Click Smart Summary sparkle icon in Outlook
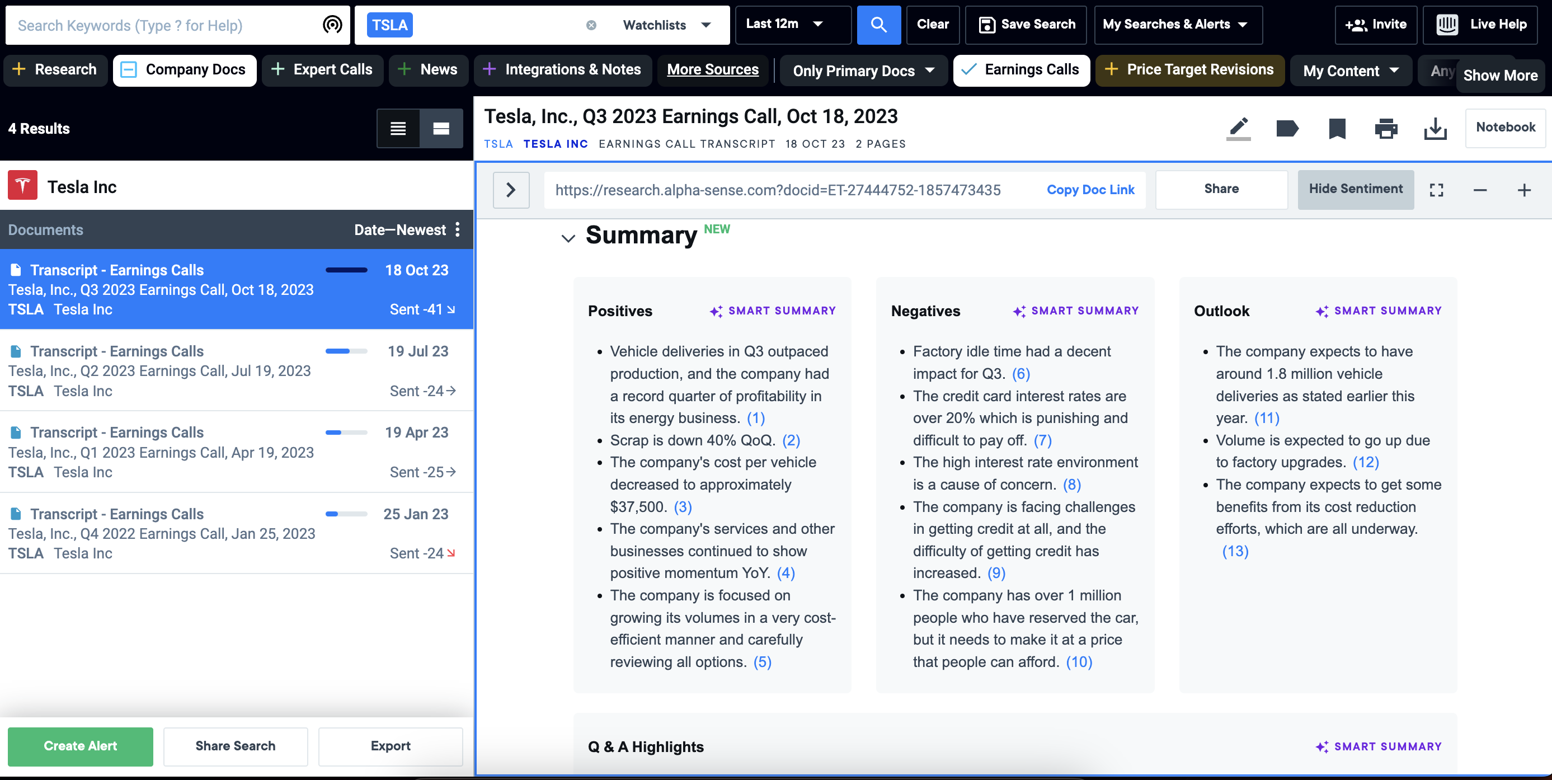The height and width of the screenshot is (780, 1552). point(1322,312)
